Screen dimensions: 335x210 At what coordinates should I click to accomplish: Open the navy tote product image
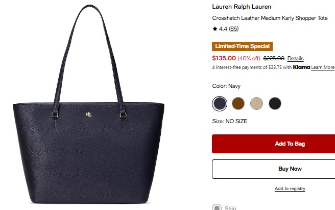(x=89, y=104)
